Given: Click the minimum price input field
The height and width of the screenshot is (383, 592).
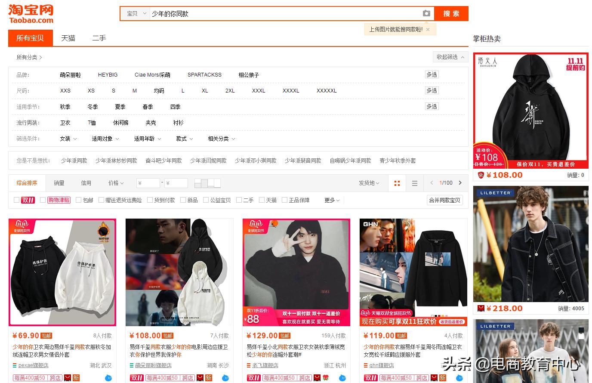Looking at the screenshot, I should point(148,182).
